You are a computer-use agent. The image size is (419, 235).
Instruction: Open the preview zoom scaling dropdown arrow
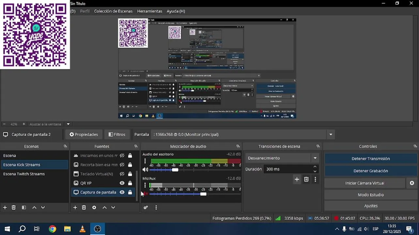[68, 124]
